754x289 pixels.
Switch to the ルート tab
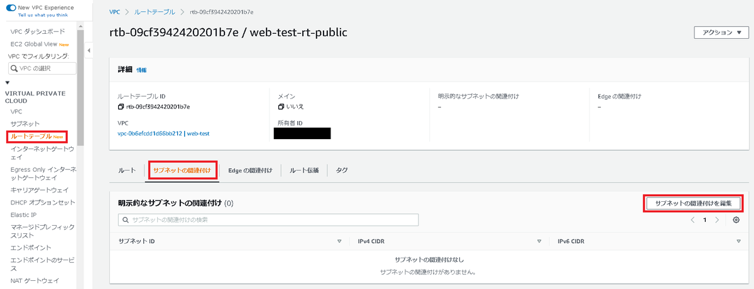(x=127, y=170)
